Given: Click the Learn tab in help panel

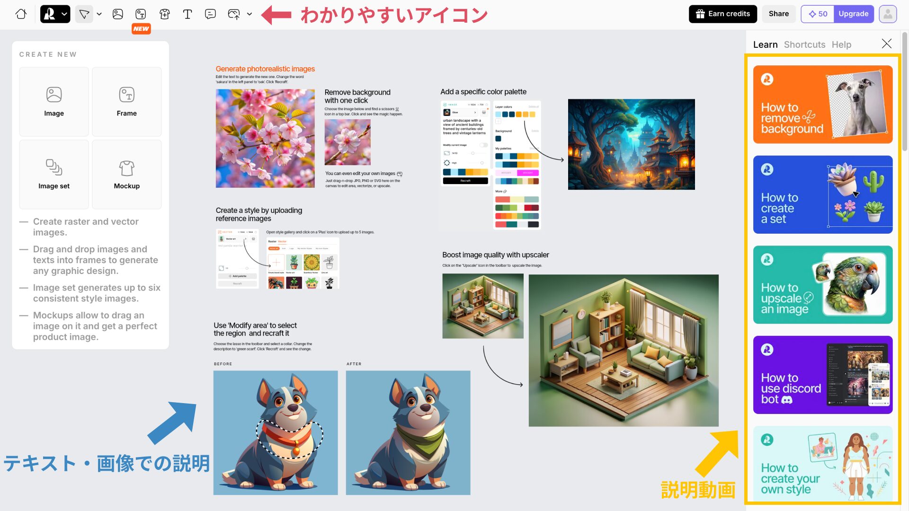Looking at the screenshot, I should [x=765, y=44].
